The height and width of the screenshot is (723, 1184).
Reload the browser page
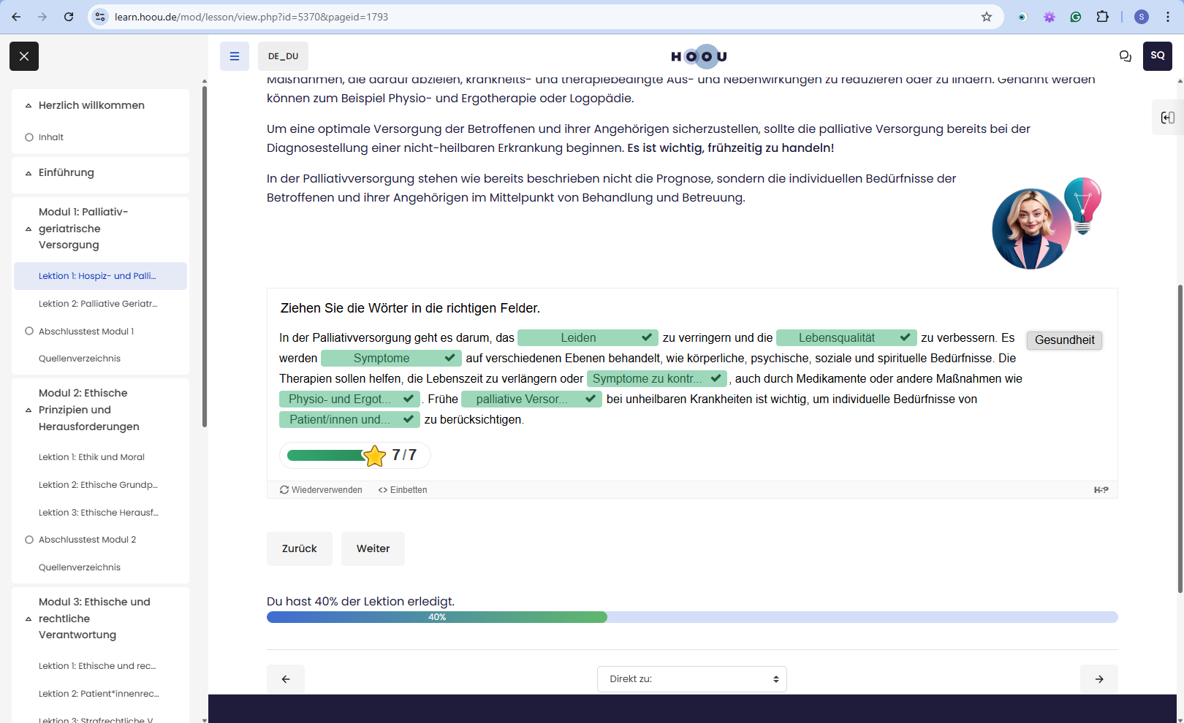pyautogui.click(x=69, y=17)
